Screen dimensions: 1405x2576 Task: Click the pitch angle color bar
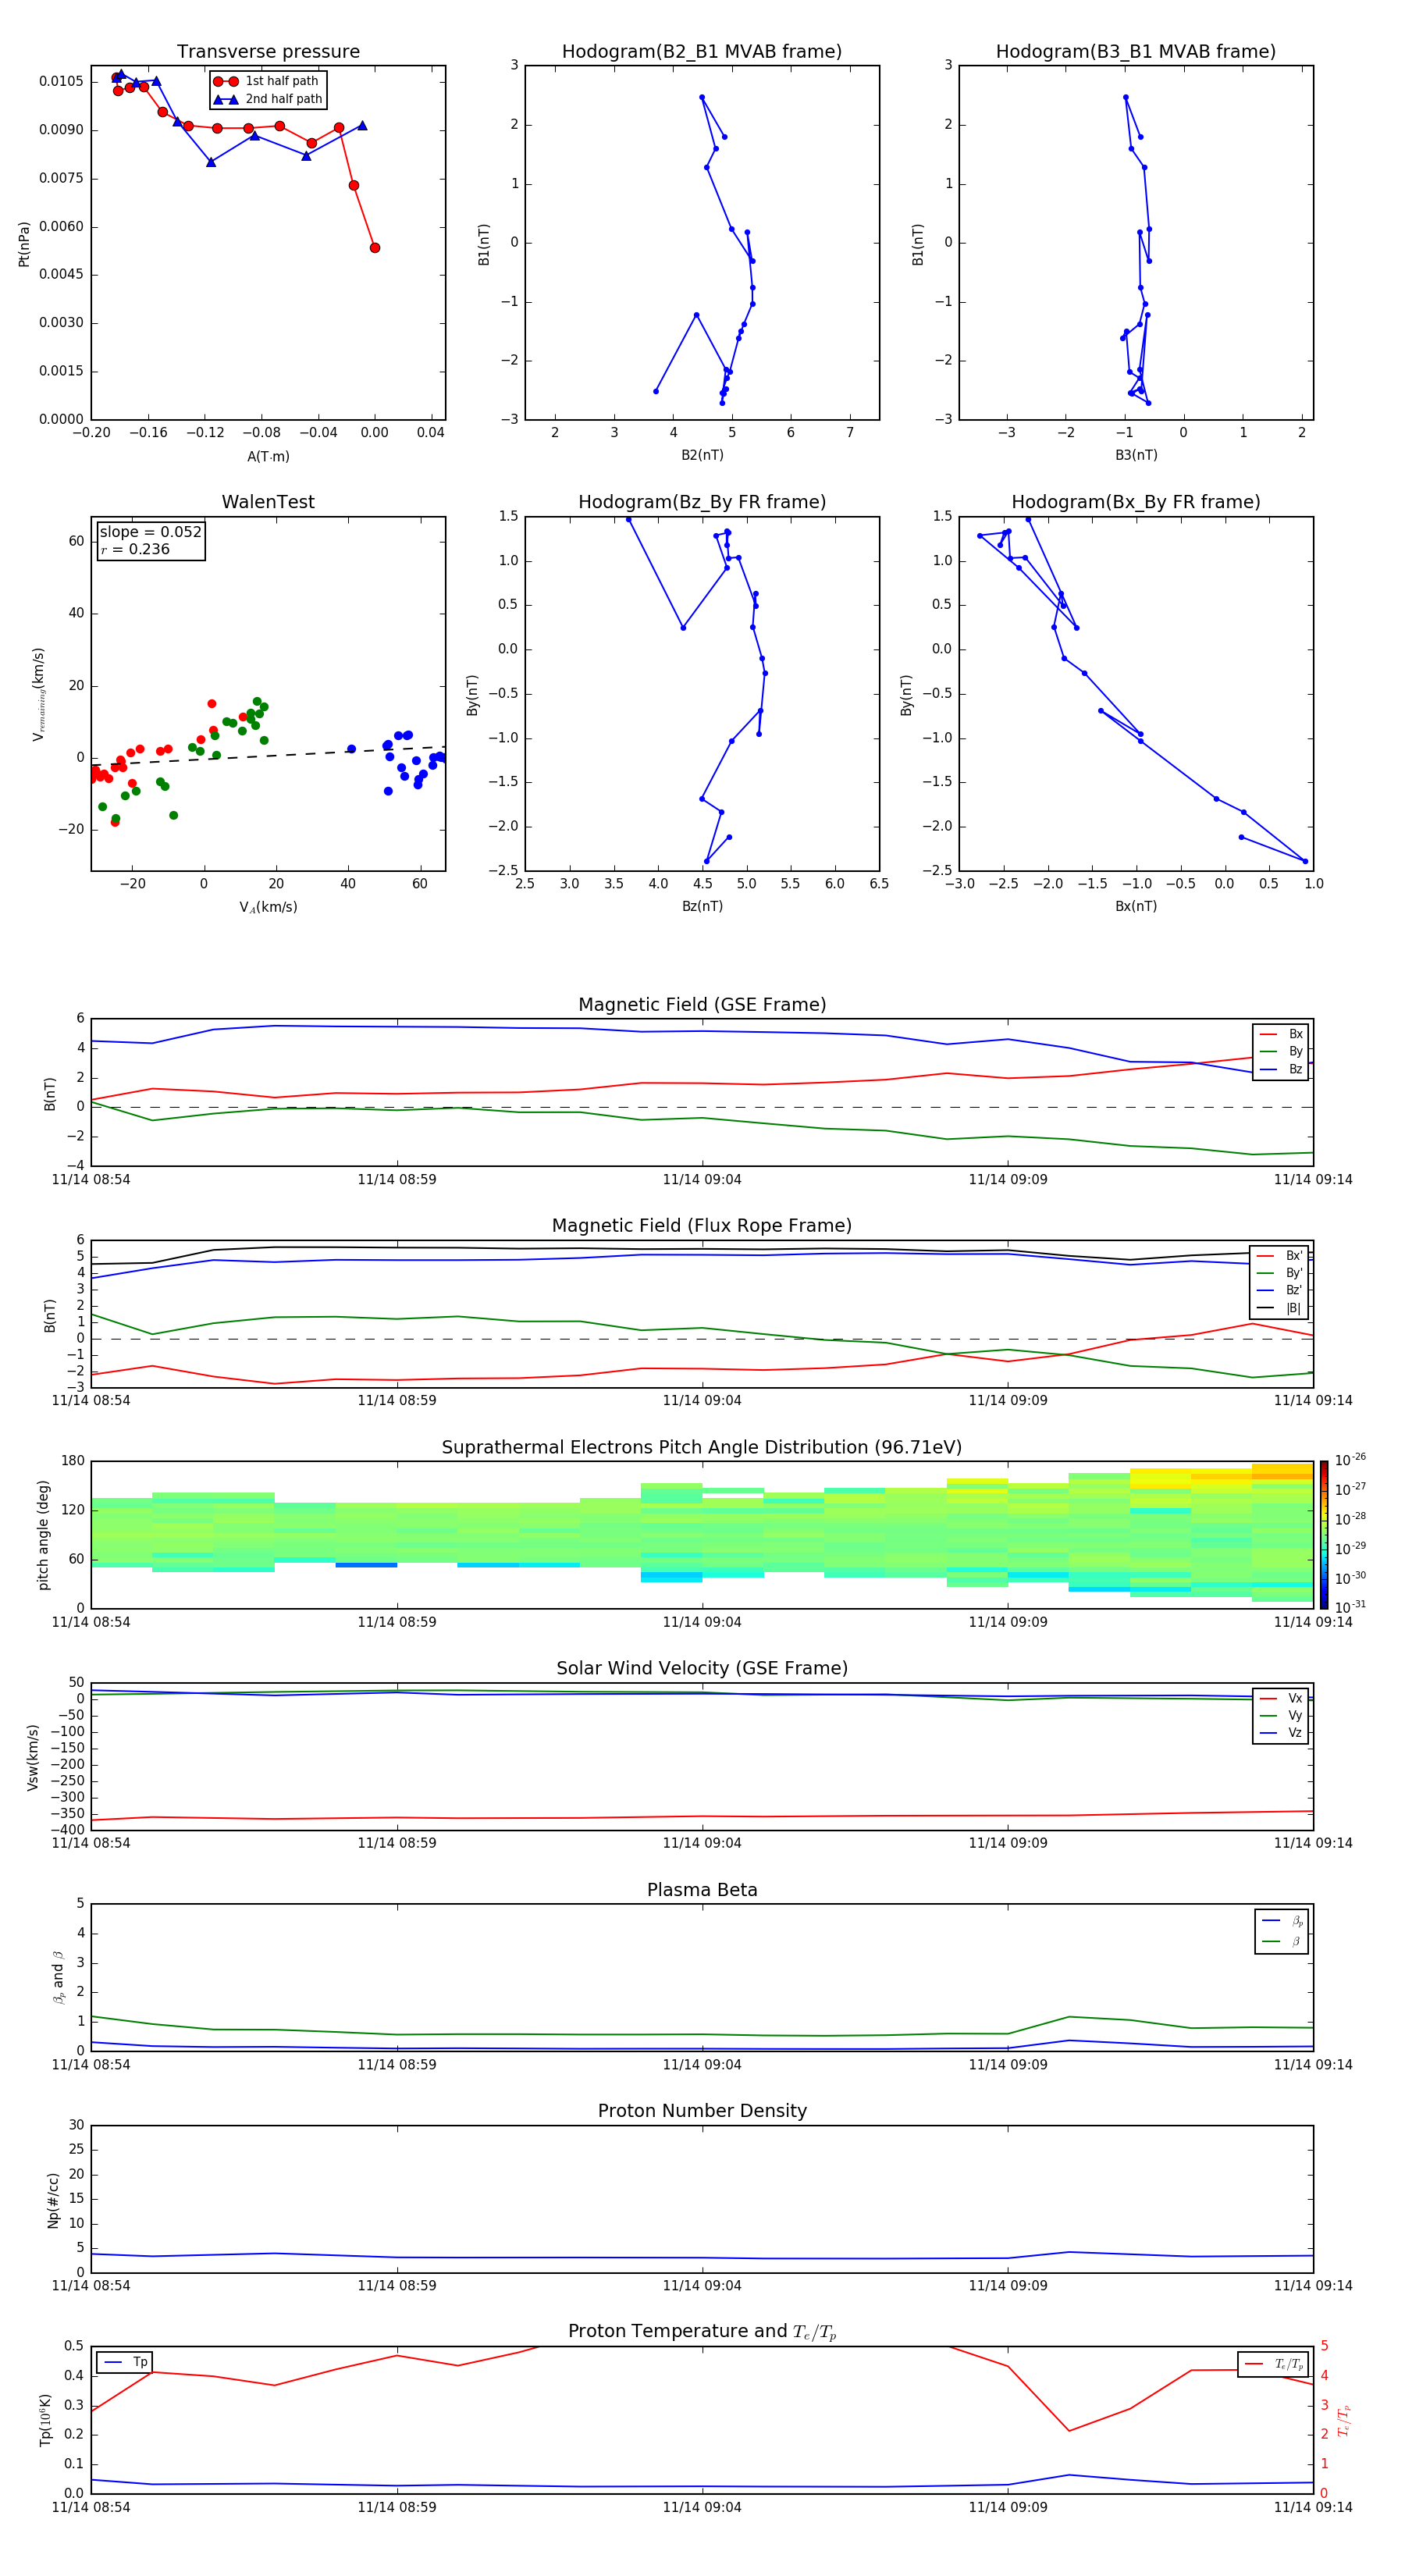point(1324,1535)
